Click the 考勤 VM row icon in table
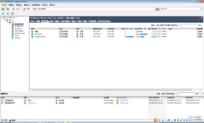The height and width of the screenshot is (123, 204). point(32,32)
